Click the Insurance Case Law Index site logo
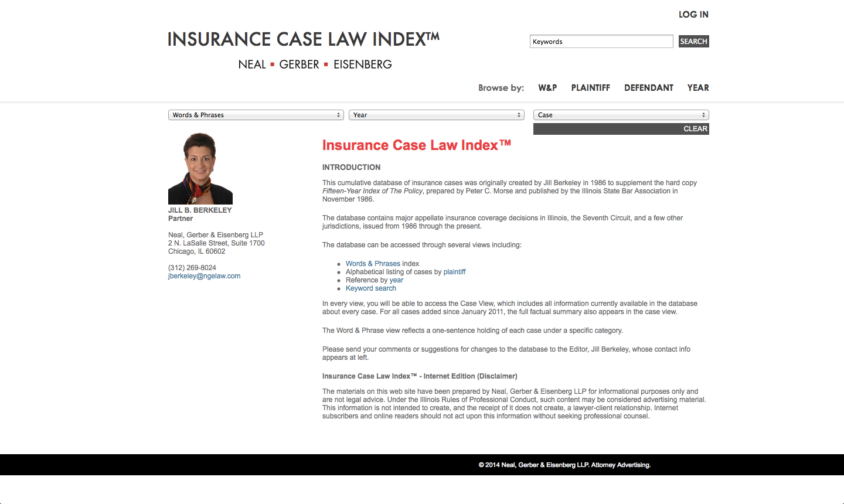Screen dimensions: 844x504 point(304,39)
